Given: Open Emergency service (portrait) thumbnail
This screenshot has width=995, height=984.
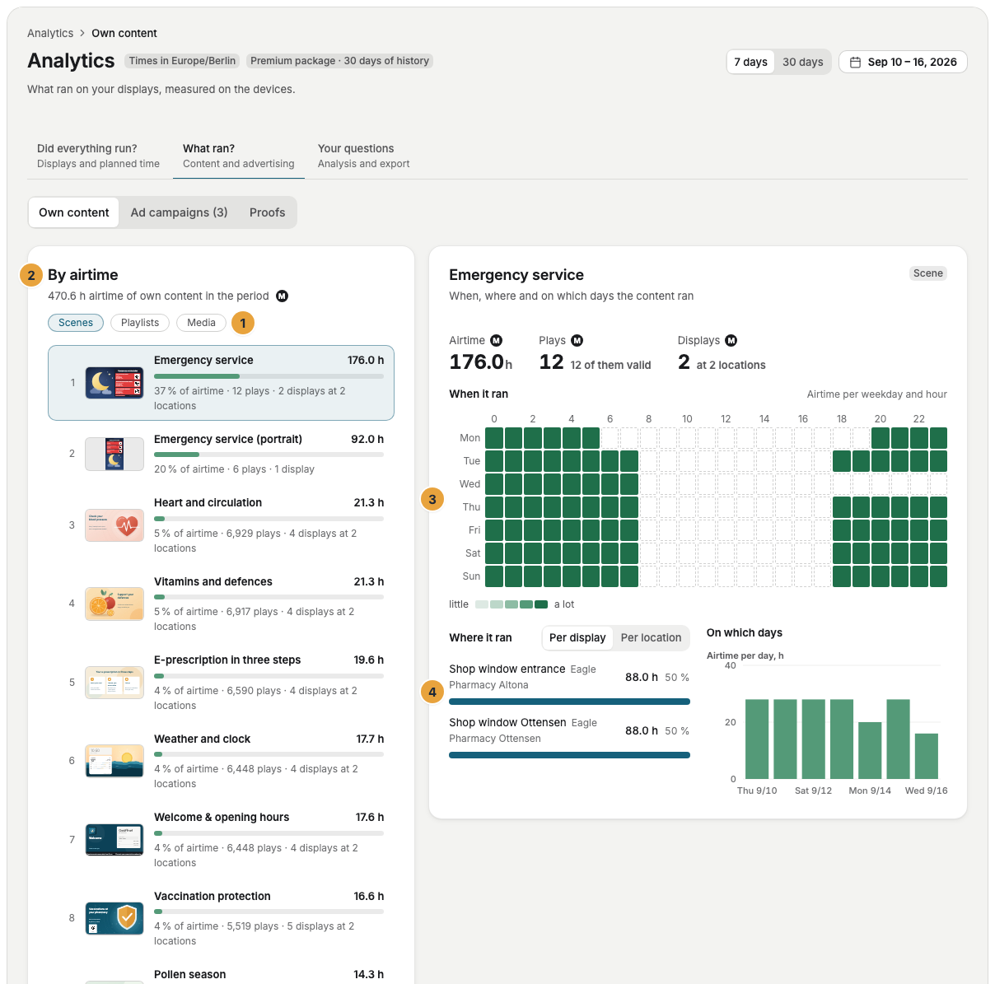Looking at the screenshot, I should click(x=114, y=454).
